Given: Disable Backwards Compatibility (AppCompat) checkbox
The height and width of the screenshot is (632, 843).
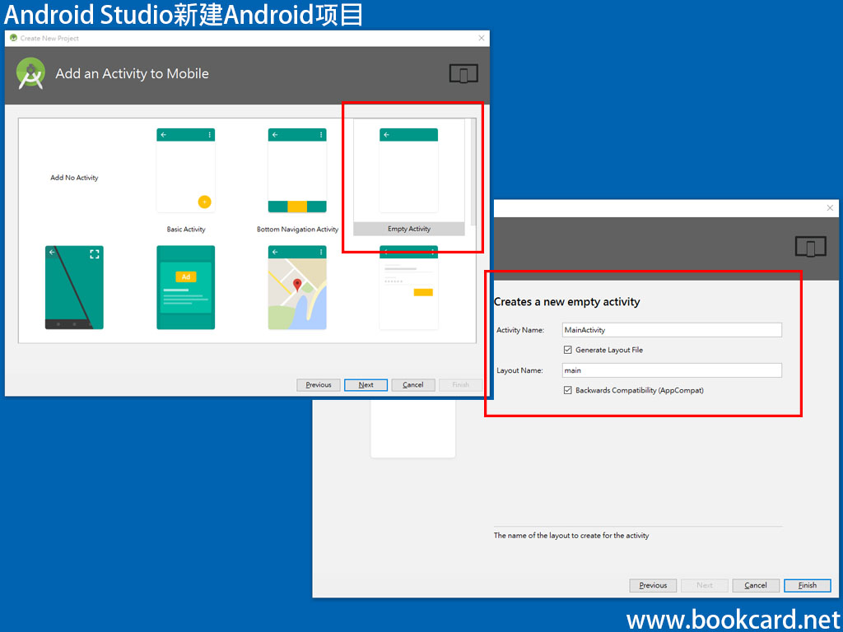Looking at the screenshot, I should point(567,390).
